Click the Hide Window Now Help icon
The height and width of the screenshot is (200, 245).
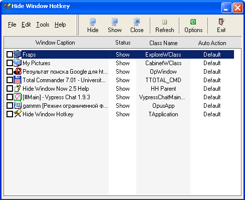click(18, 88)
